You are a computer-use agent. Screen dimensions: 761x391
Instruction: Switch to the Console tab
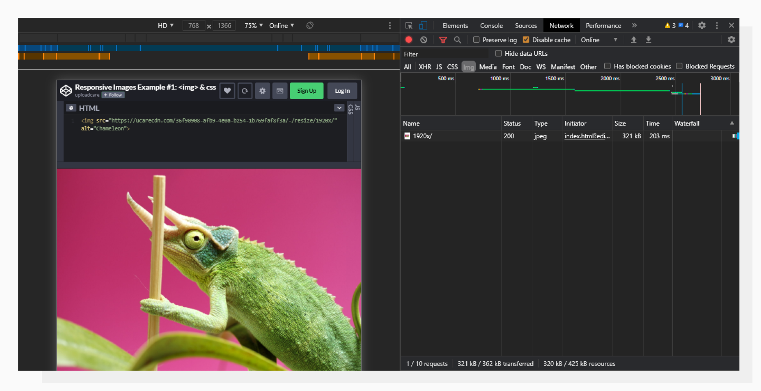[491, 25]
